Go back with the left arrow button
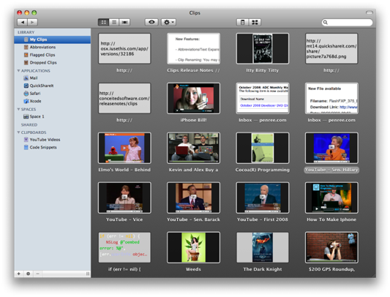Screen dimensions: 390x297 click(x=23, y=23)
